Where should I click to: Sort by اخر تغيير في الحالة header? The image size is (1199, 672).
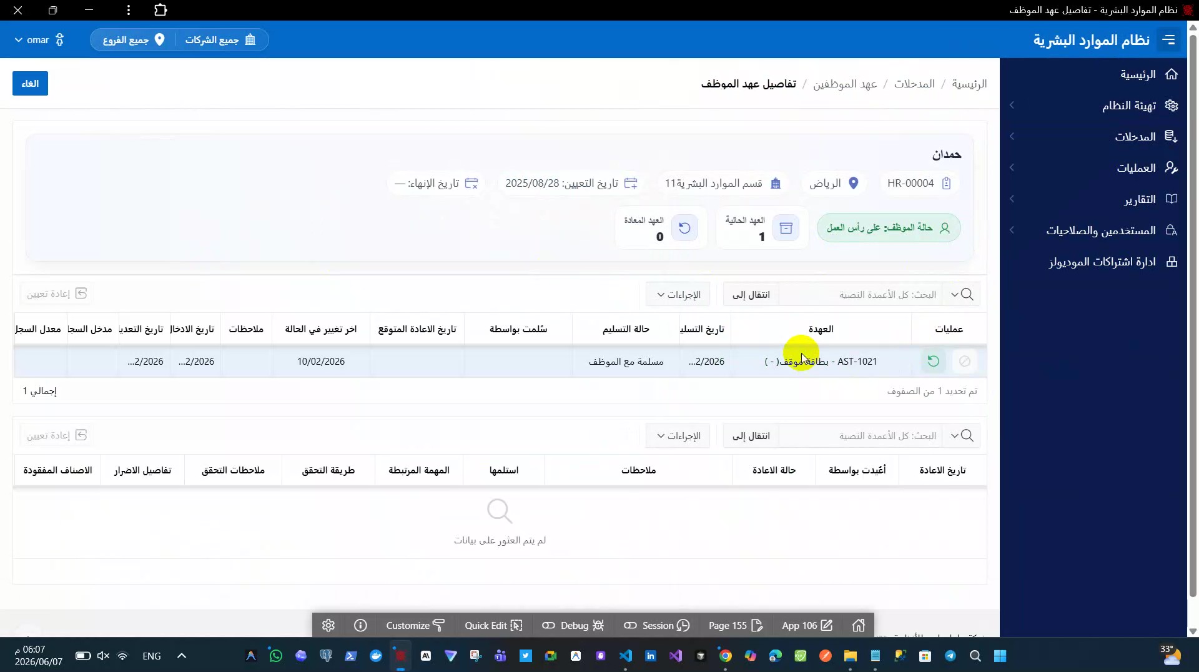pos(321,329)
